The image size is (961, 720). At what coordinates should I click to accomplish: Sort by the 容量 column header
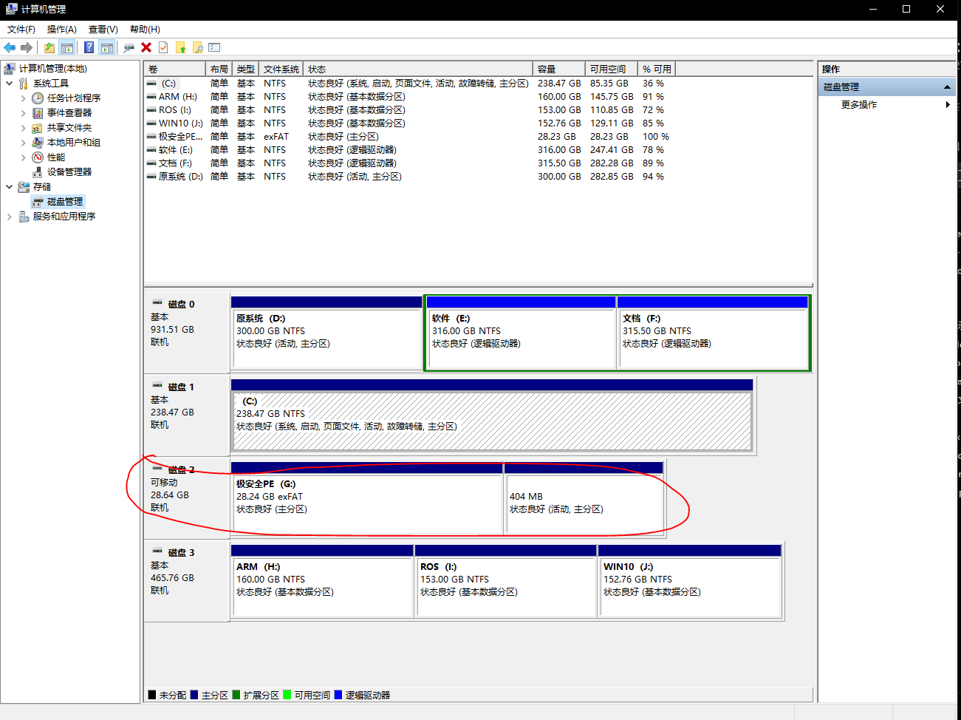559,69
